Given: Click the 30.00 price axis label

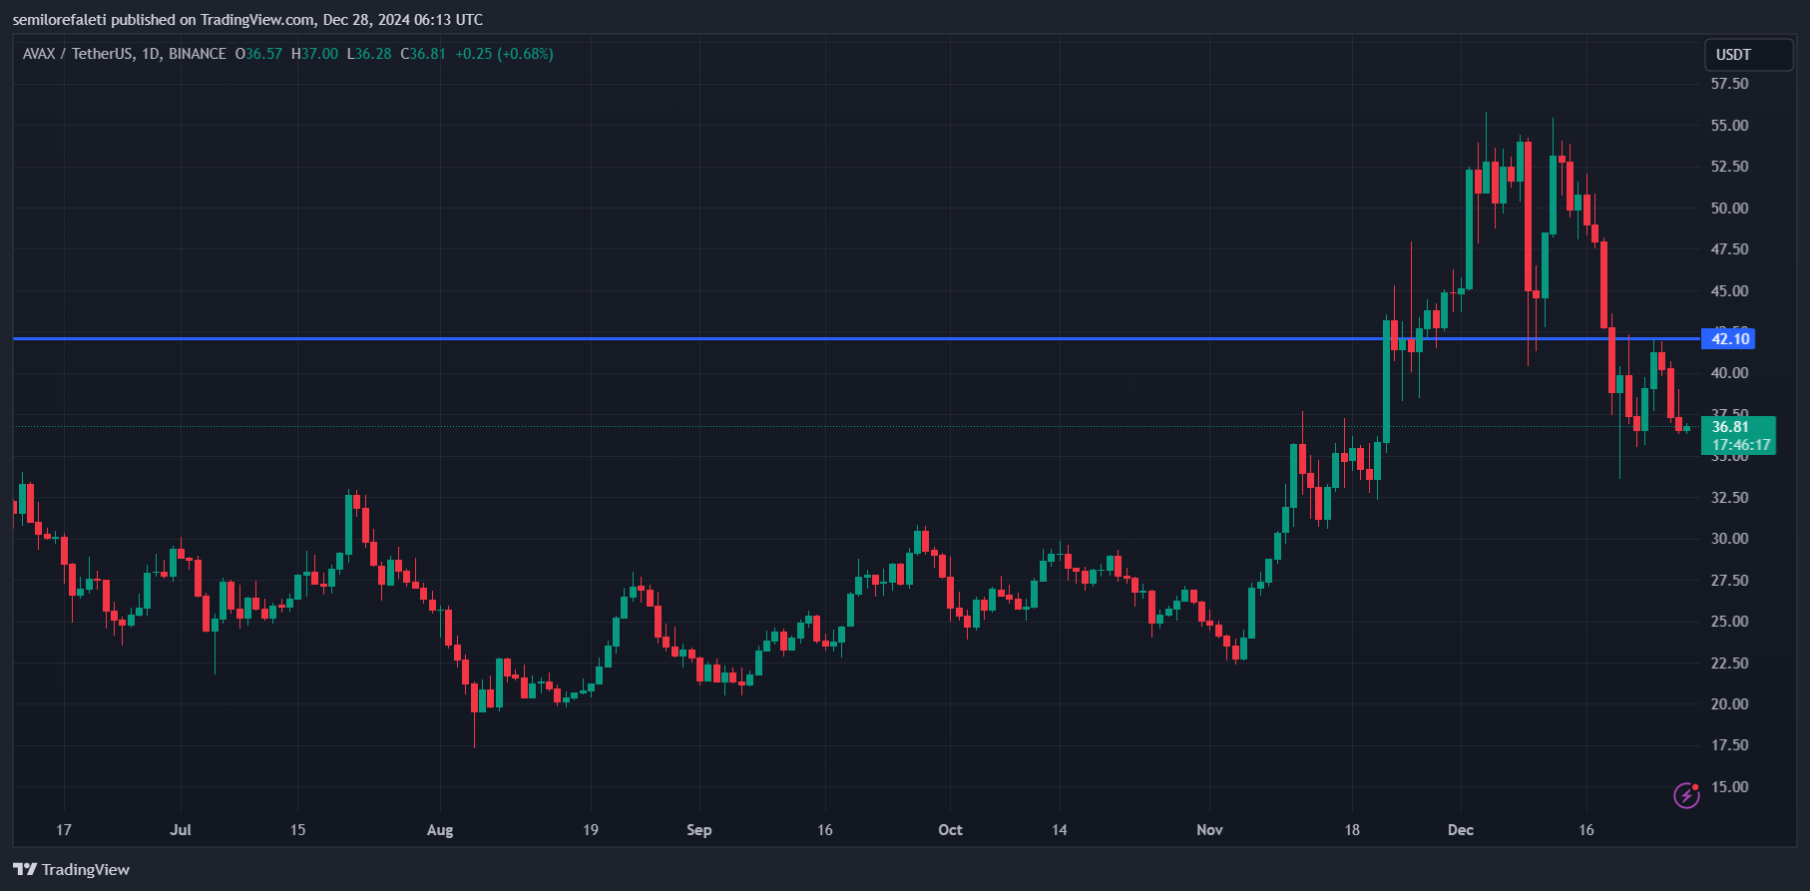Looking at the screenshot, I should (1729, 539).
